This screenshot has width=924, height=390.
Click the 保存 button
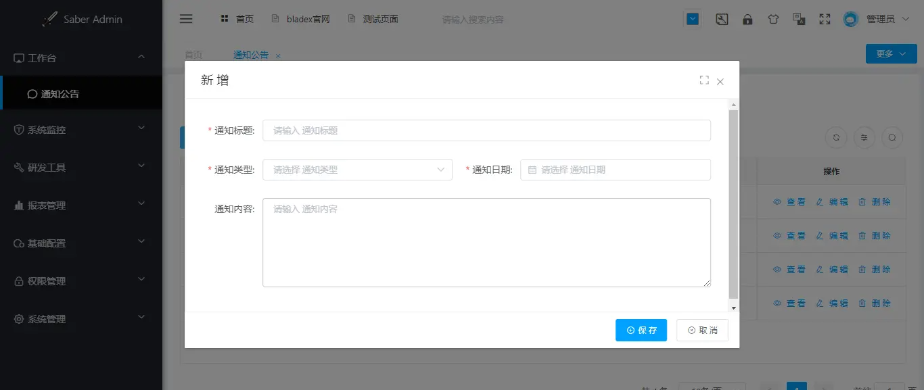point(641,330)
